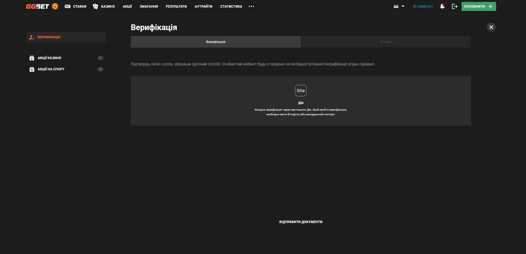The height and width of the screenshot is (254, 526).
Task: Click Відправити документи button
Action: [301, 222]
